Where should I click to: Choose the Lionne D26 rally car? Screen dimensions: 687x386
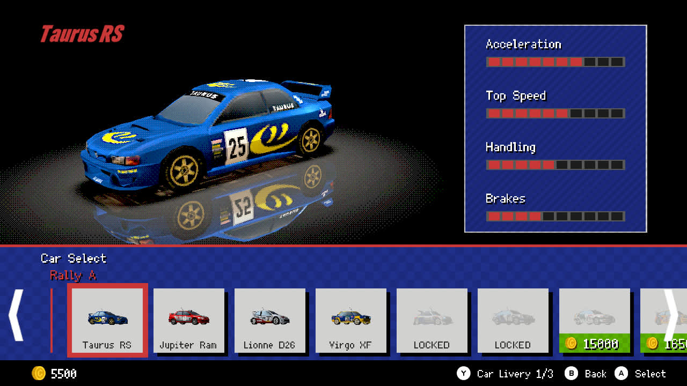(270, 321)
